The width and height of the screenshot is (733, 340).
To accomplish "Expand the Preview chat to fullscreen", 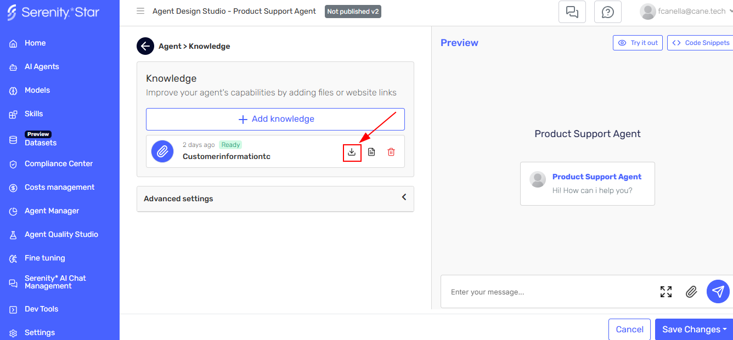I will point(666,292).
